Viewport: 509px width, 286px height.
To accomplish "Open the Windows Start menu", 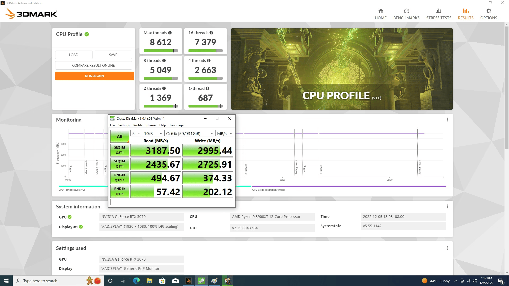I will [x=6, y=281].
